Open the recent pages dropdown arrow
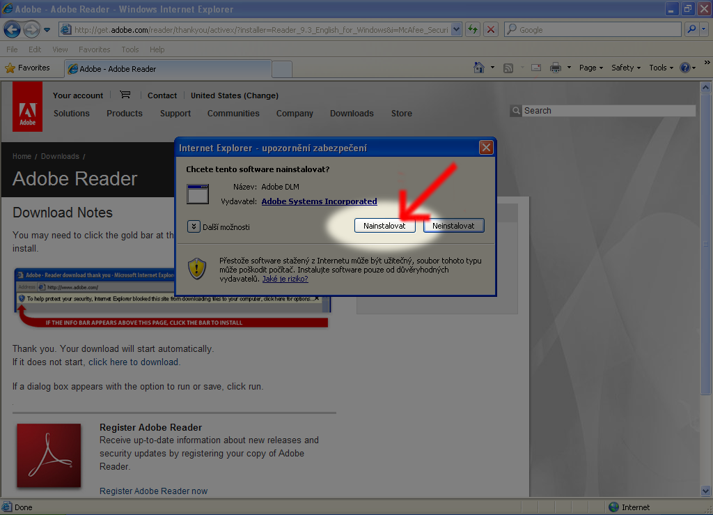 [47, 30]
